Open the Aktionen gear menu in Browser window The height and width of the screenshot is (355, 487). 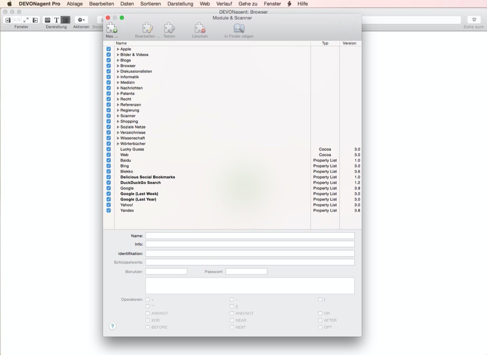[81, 20]
